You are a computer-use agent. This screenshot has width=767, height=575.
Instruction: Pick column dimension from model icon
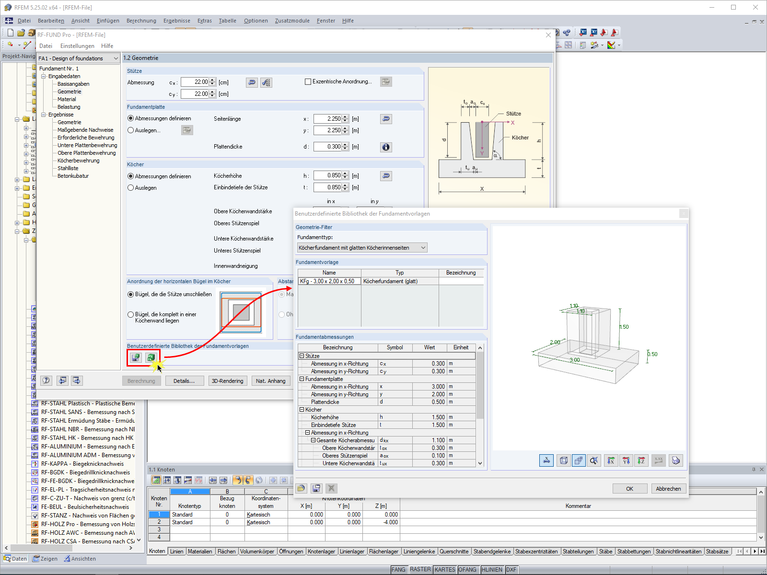tap(252, 82)
